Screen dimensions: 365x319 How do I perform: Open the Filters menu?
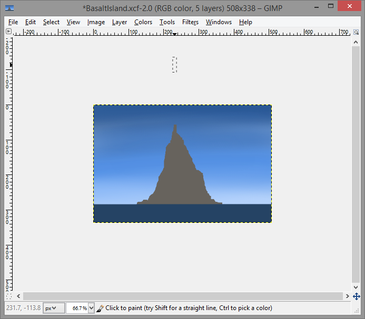190,22
